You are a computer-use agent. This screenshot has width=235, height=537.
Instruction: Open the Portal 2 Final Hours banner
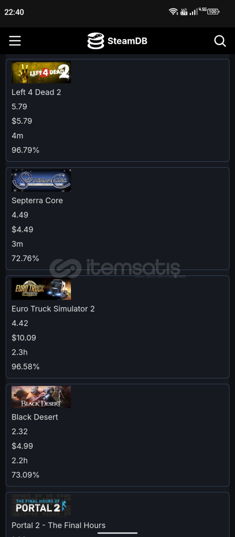[41, 505]
